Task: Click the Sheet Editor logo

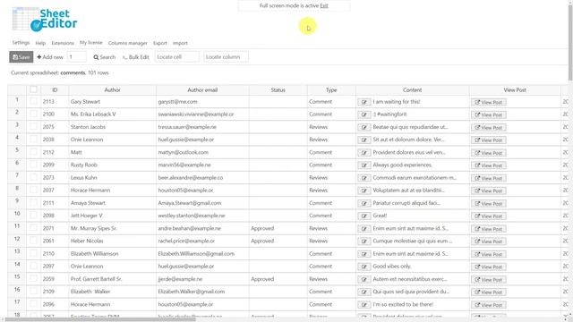Action: coord(45,20)
